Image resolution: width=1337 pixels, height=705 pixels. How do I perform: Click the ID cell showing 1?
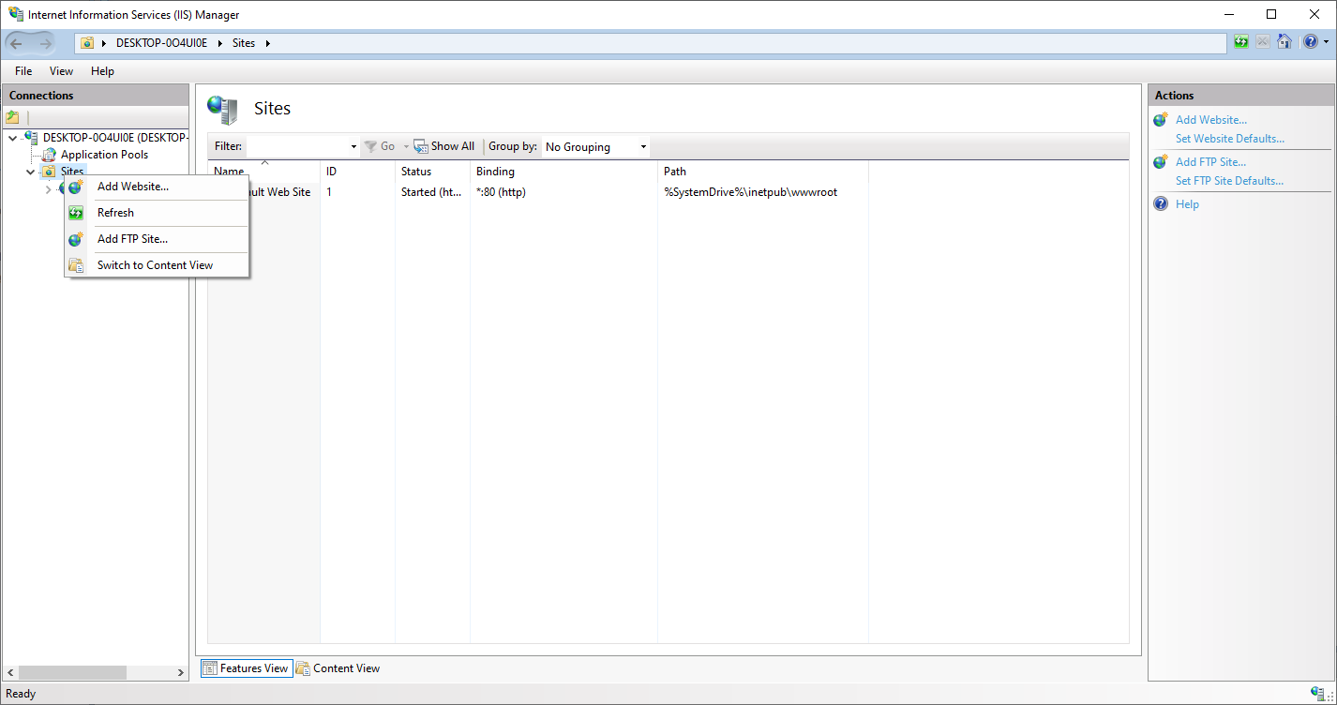click(x=329, y=192)
